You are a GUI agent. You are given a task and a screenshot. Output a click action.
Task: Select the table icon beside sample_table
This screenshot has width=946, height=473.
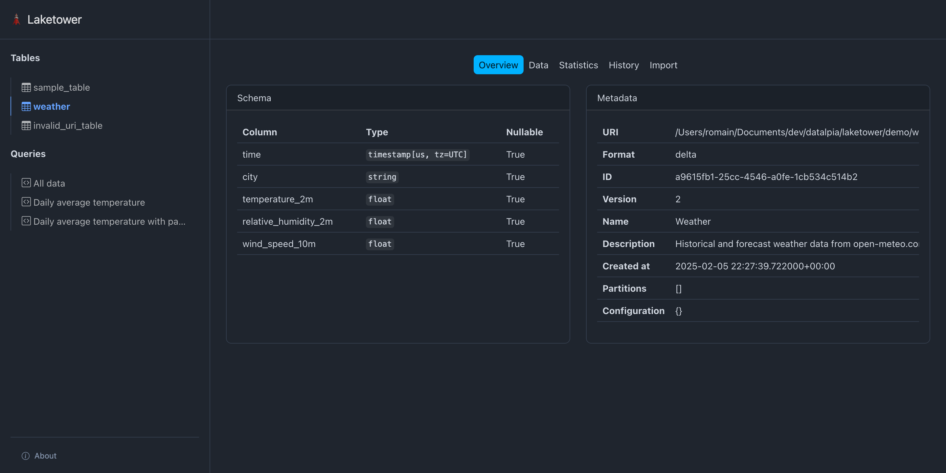pyautogui.click(x=26, y=87)
